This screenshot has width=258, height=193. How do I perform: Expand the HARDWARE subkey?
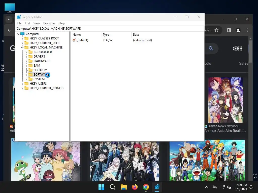click(26, 61)
